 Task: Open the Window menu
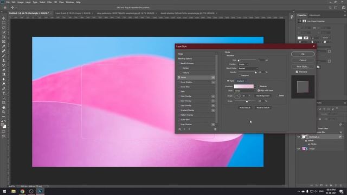point(69,2)
